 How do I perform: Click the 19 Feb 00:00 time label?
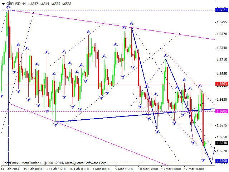point(33,169)
